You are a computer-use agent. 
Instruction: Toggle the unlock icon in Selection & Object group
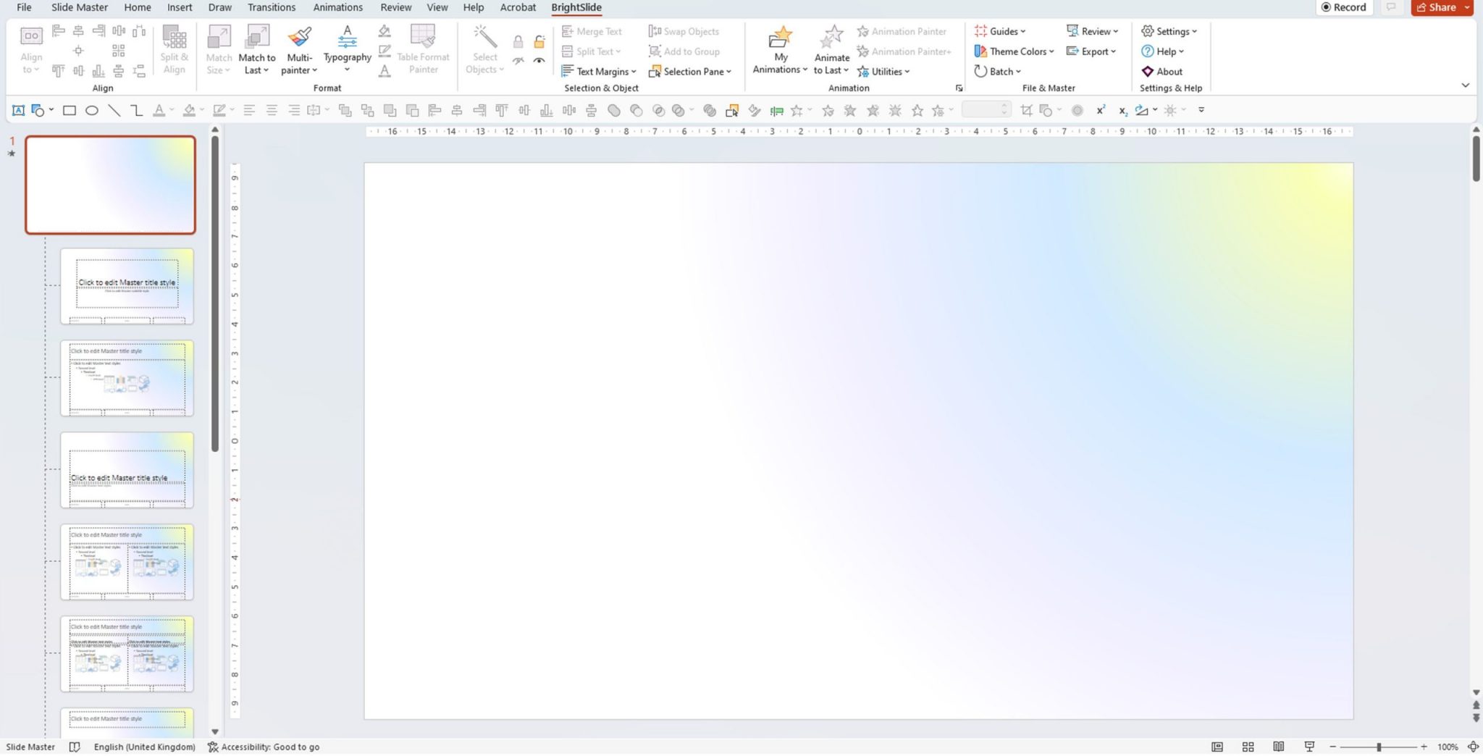click(x=539, y=41)
